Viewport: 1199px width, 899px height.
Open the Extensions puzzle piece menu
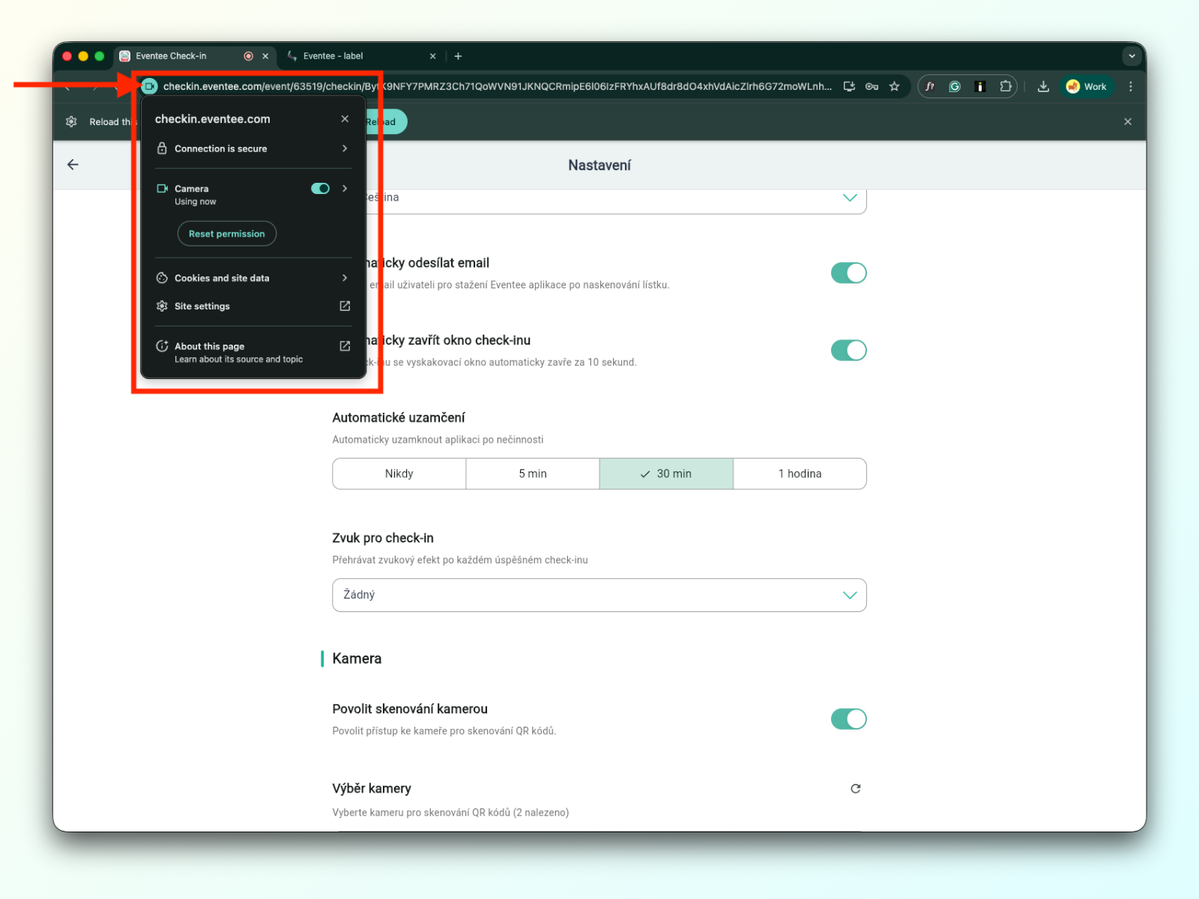tap(1006, 86)
